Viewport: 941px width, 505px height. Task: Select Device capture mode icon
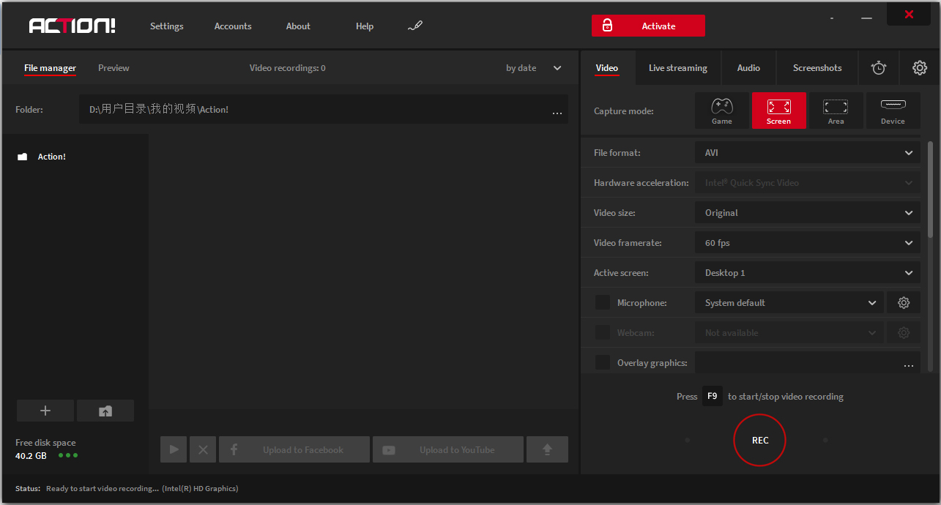893,111
